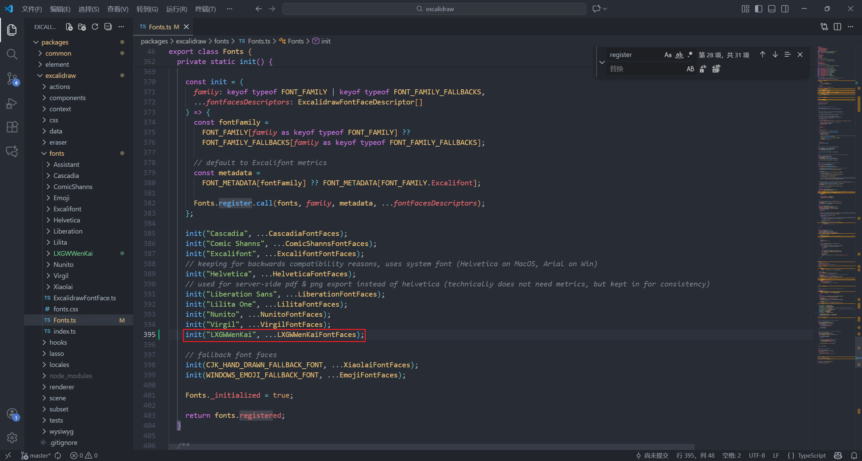Collapse the fonts folder
Screen dimensions: 862x461
pyautogui.click(x=57, y=153)
